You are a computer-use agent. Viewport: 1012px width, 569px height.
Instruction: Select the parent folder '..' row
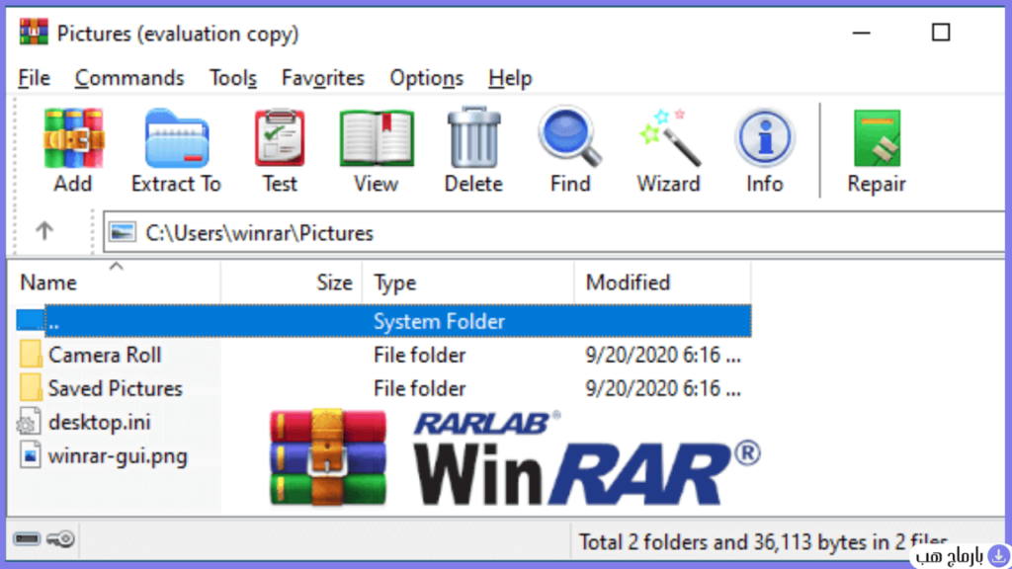tap(383, 321)
